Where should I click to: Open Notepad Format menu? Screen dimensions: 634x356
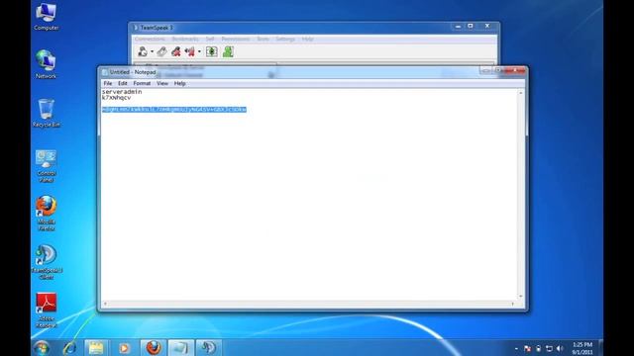[x=142, y=83]
